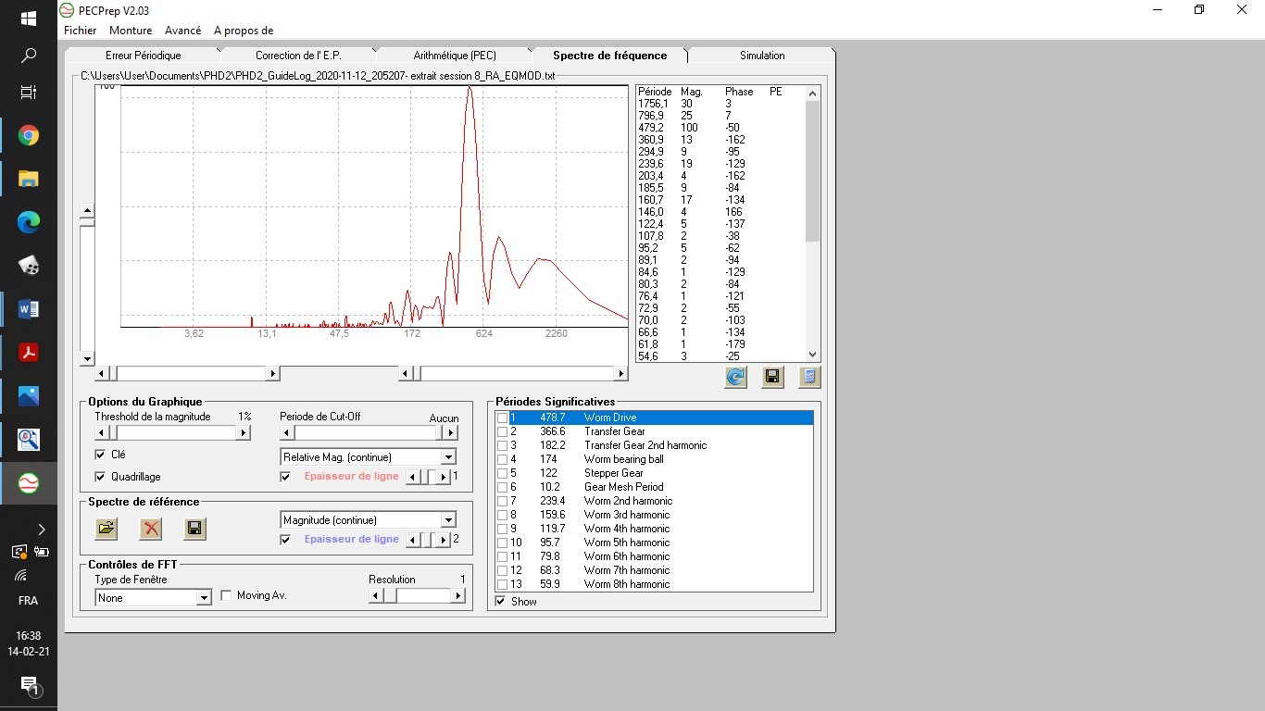Image resolution: width=1265 pixels, height=711 pixels.
Task: Uncheck the Clé checkbox
Action: point(100,455)
